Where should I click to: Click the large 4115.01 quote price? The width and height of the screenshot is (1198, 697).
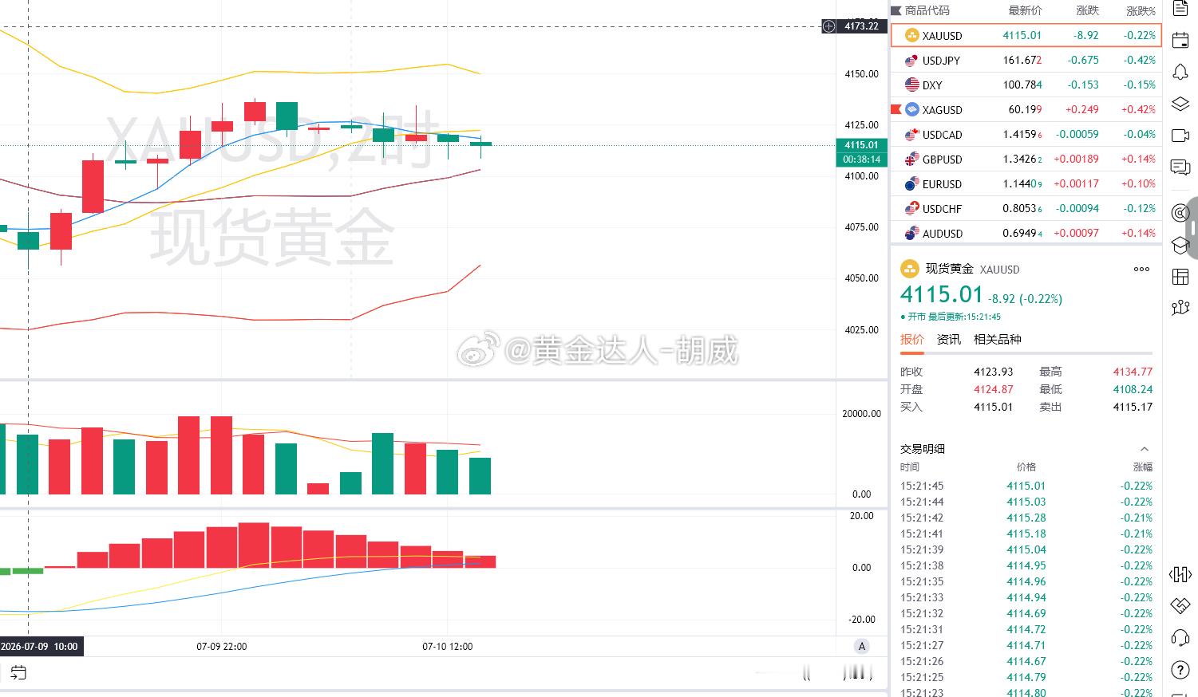[941, 294]
